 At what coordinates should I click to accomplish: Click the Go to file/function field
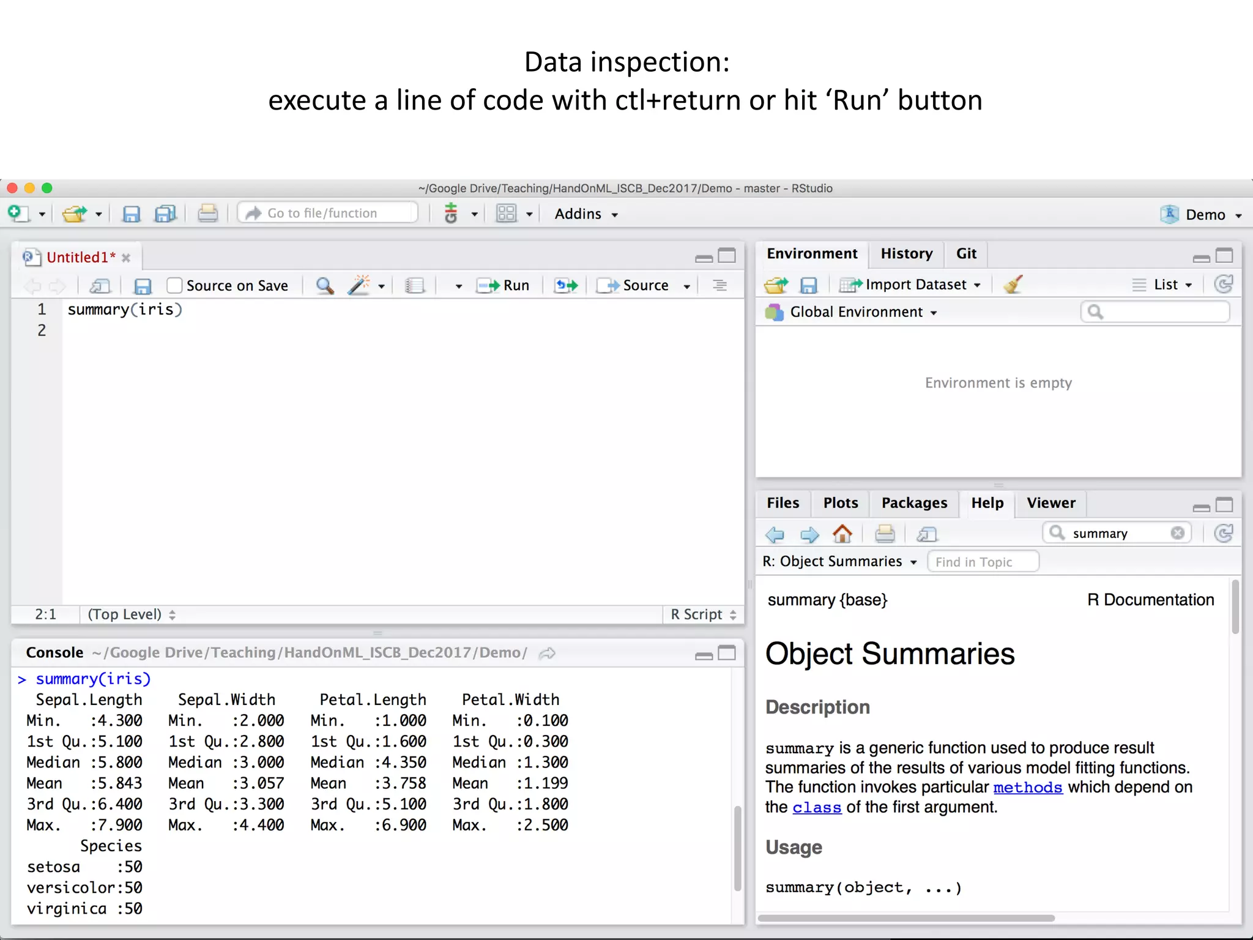click(329, 213)
